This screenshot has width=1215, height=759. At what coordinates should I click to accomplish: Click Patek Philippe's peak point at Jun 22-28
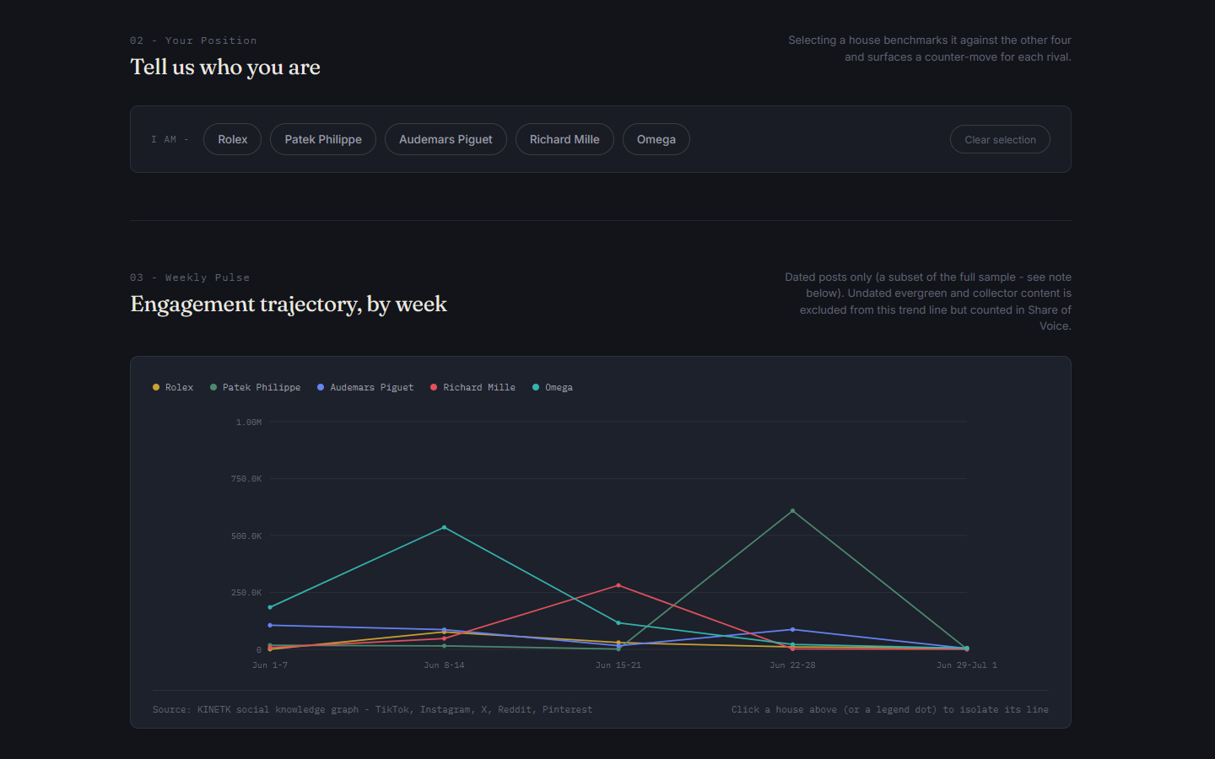click(x=792, y=511)
